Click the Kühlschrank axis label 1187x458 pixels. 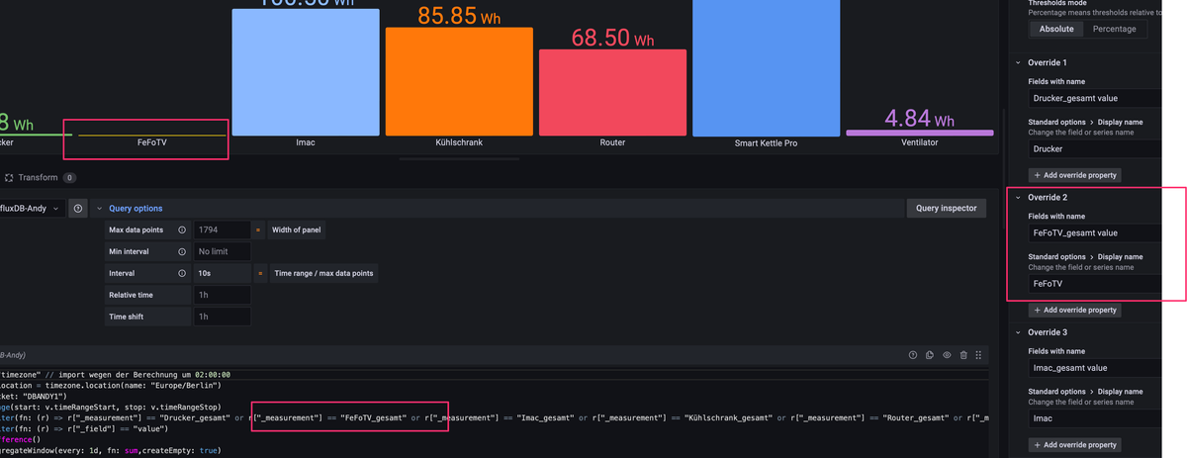click(x=459, y=143)
